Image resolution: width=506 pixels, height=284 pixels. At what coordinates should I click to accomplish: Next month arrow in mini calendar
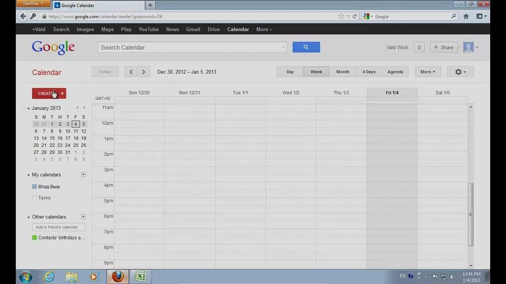click(84, 108)
